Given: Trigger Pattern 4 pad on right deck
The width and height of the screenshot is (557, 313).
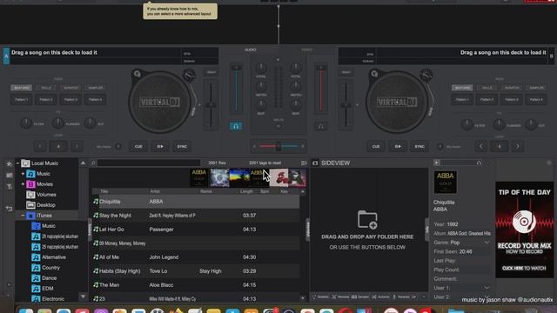Looking at the screenshot, I should 536,100.
